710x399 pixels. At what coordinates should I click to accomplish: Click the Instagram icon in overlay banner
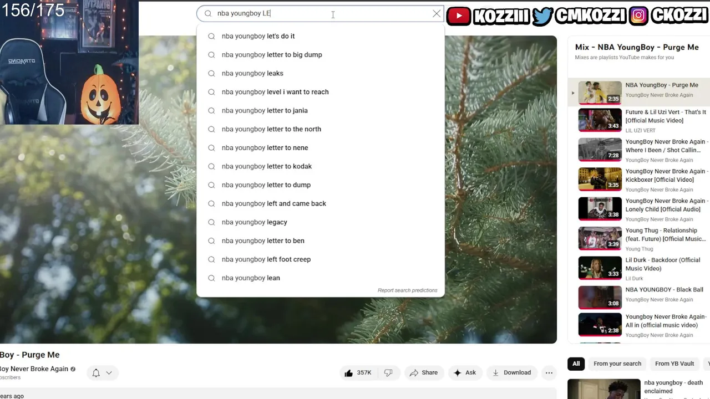[638, 16]
